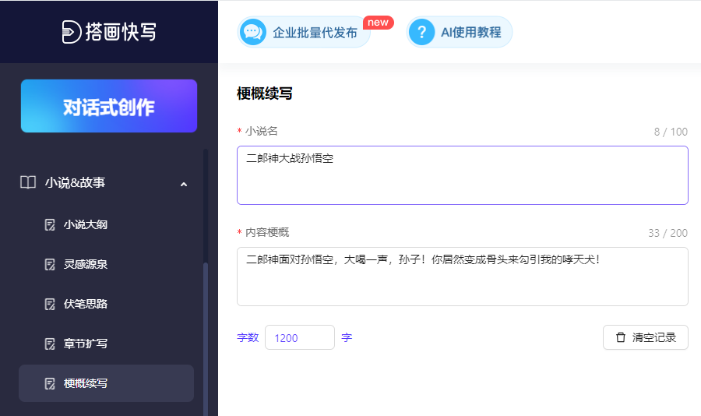Click the question mark icon beside AI使用教程
The image size is (701, 416).
click(x=421, y=32)
